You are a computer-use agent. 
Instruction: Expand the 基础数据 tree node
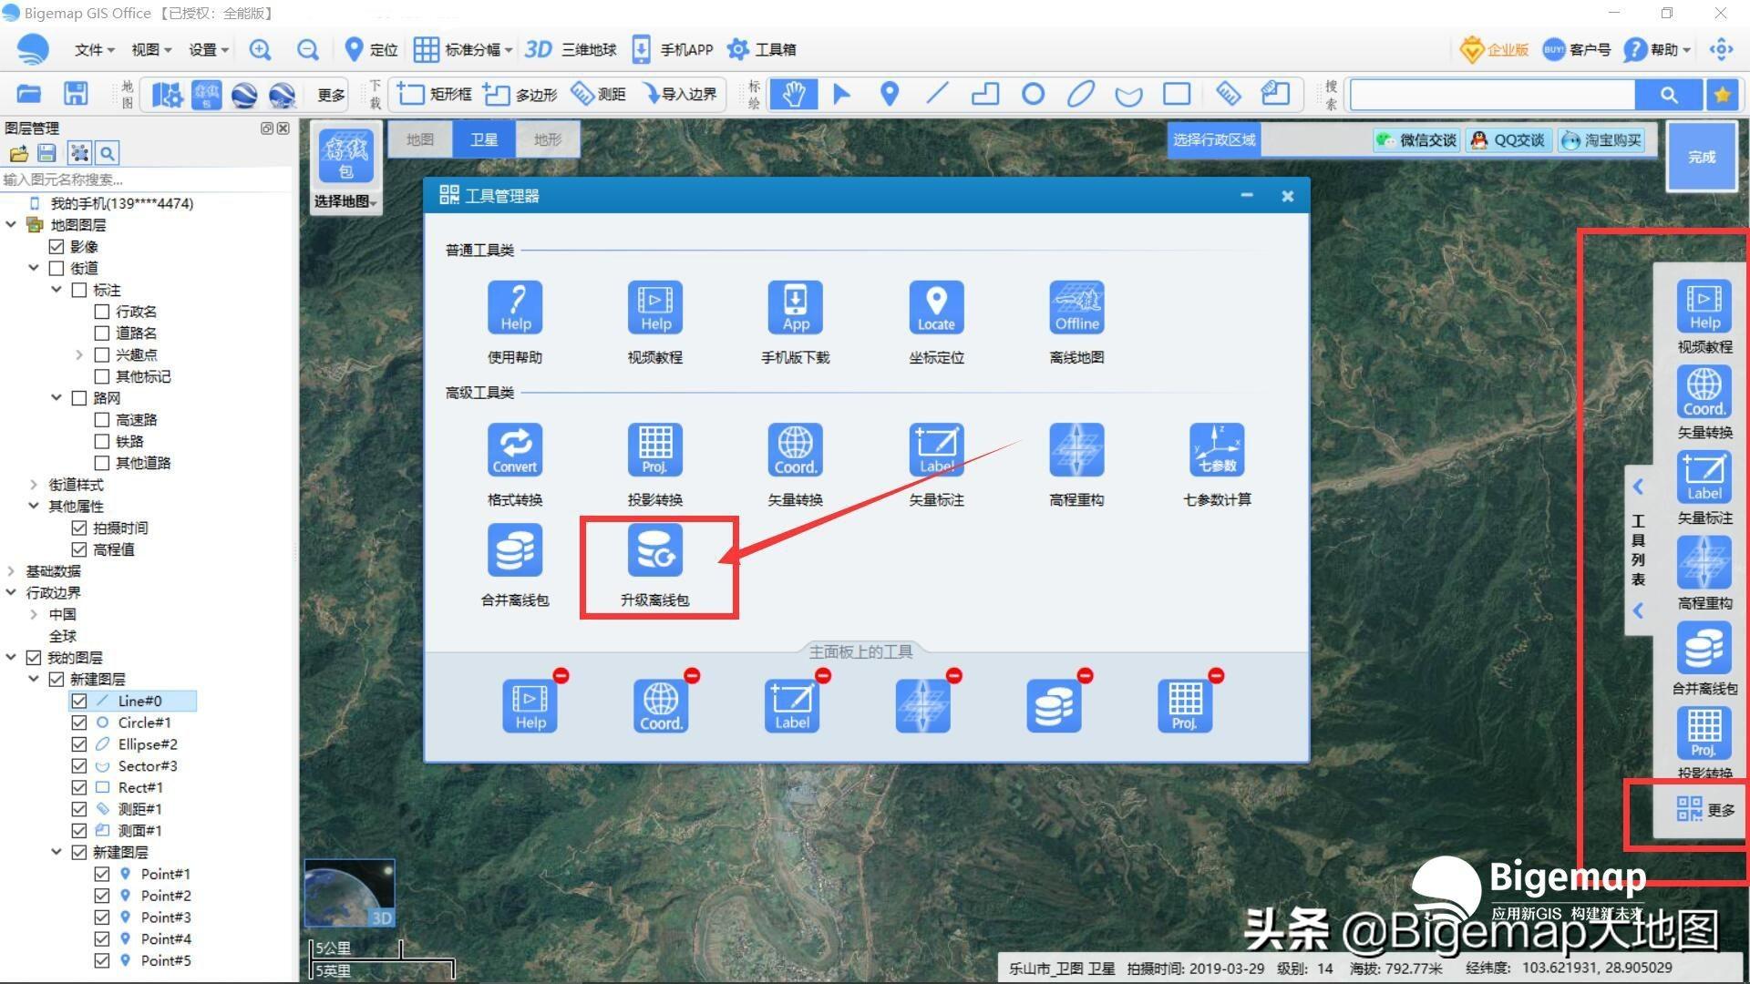pyautogui.click(x=11, y=571)
